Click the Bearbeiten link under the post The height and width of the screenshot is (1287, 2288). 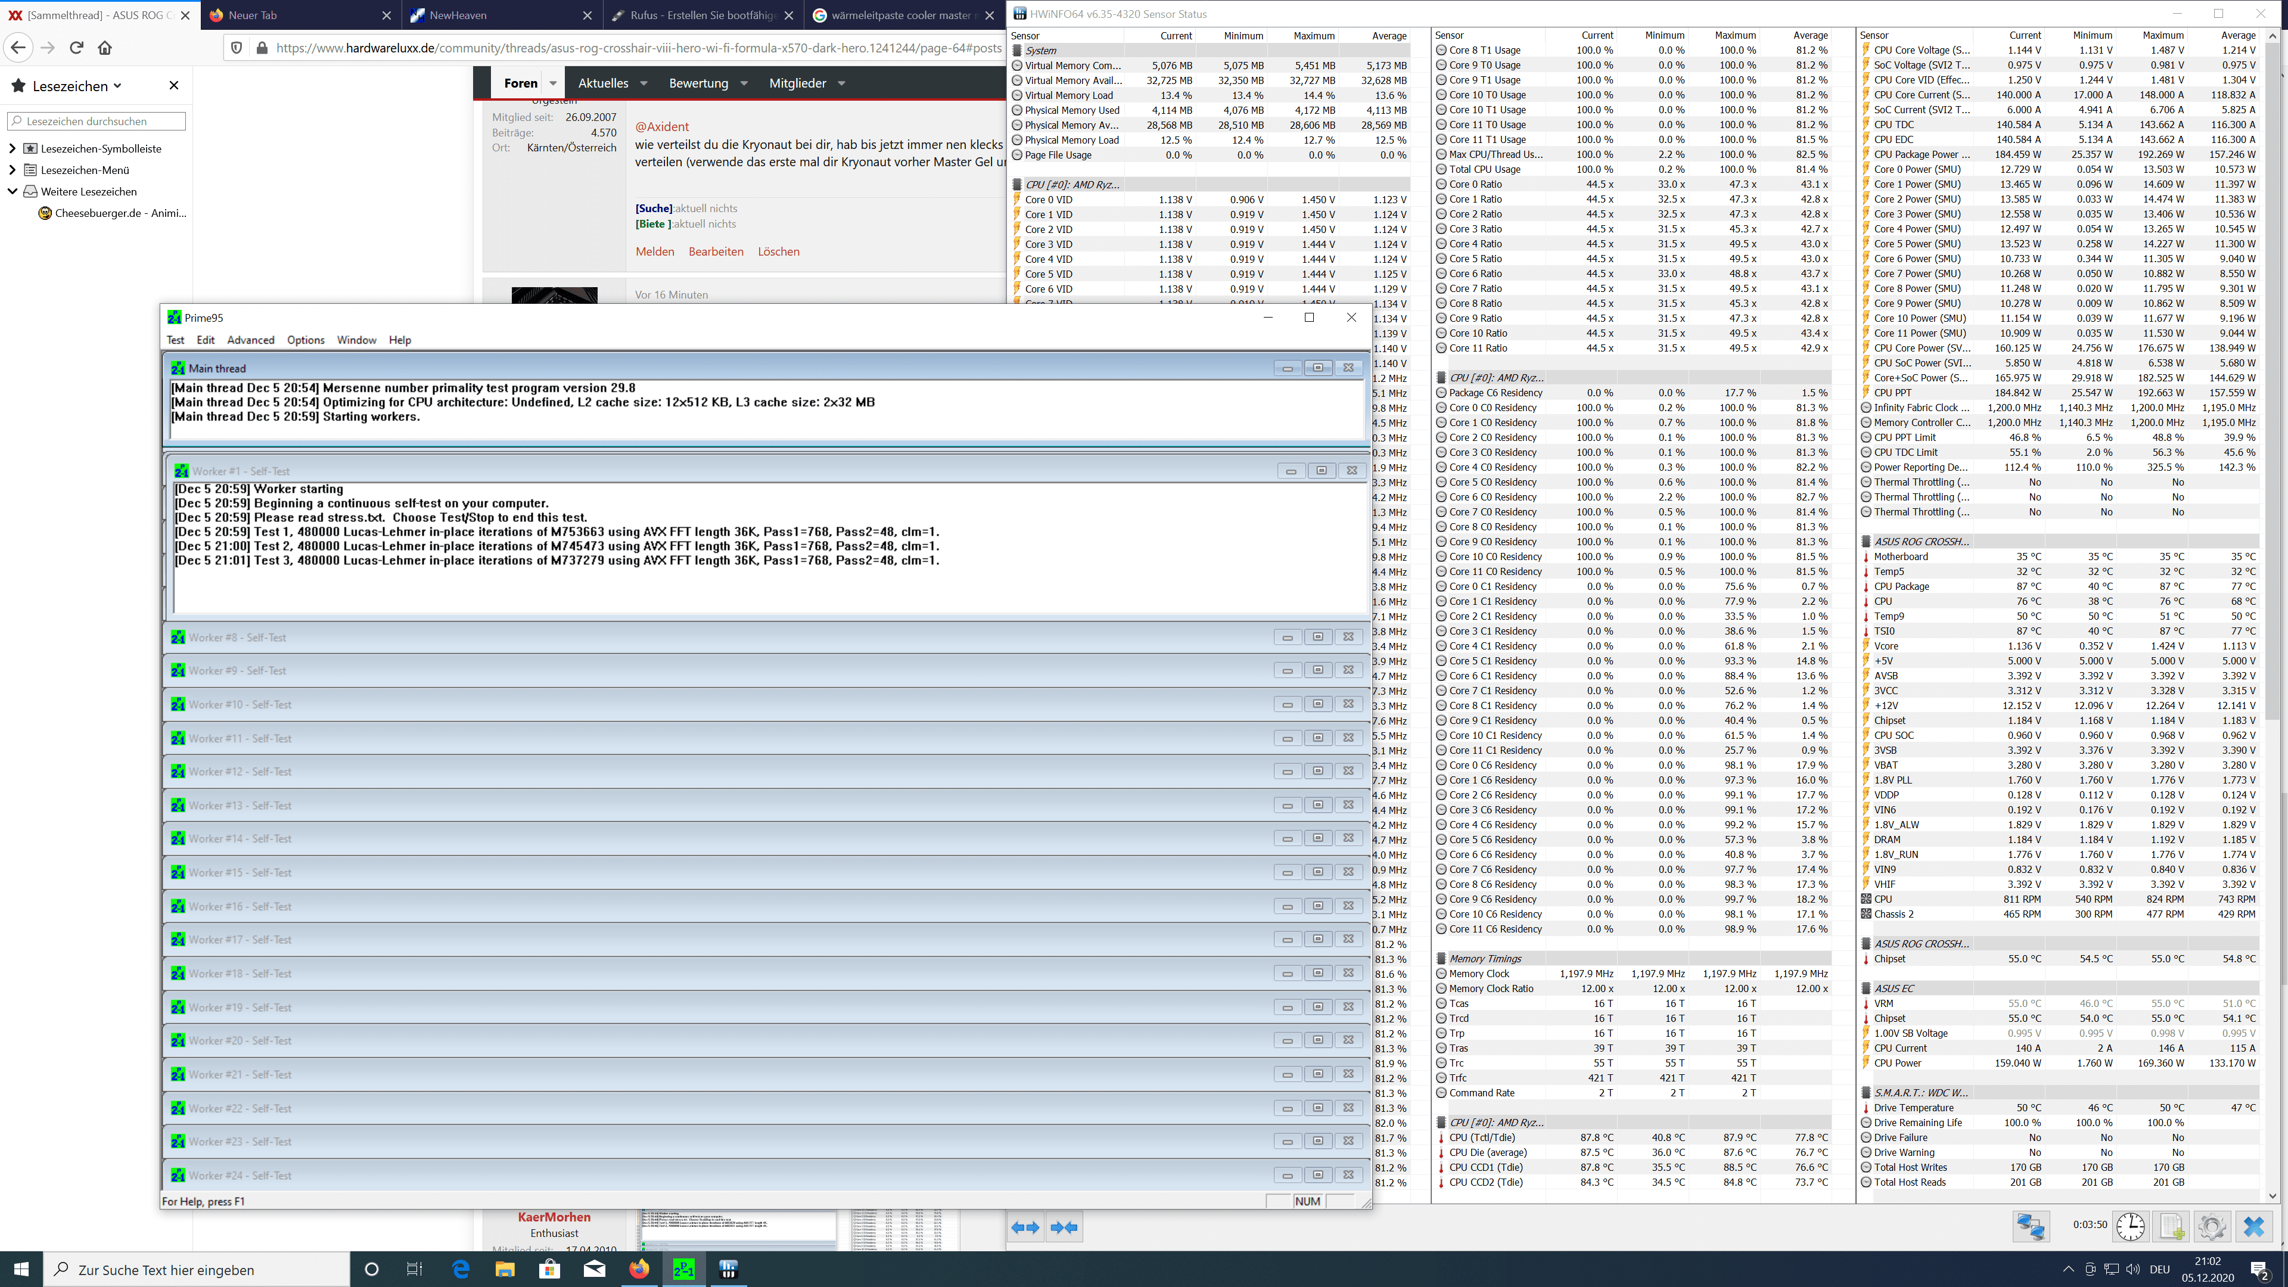[x=716, y=251]
